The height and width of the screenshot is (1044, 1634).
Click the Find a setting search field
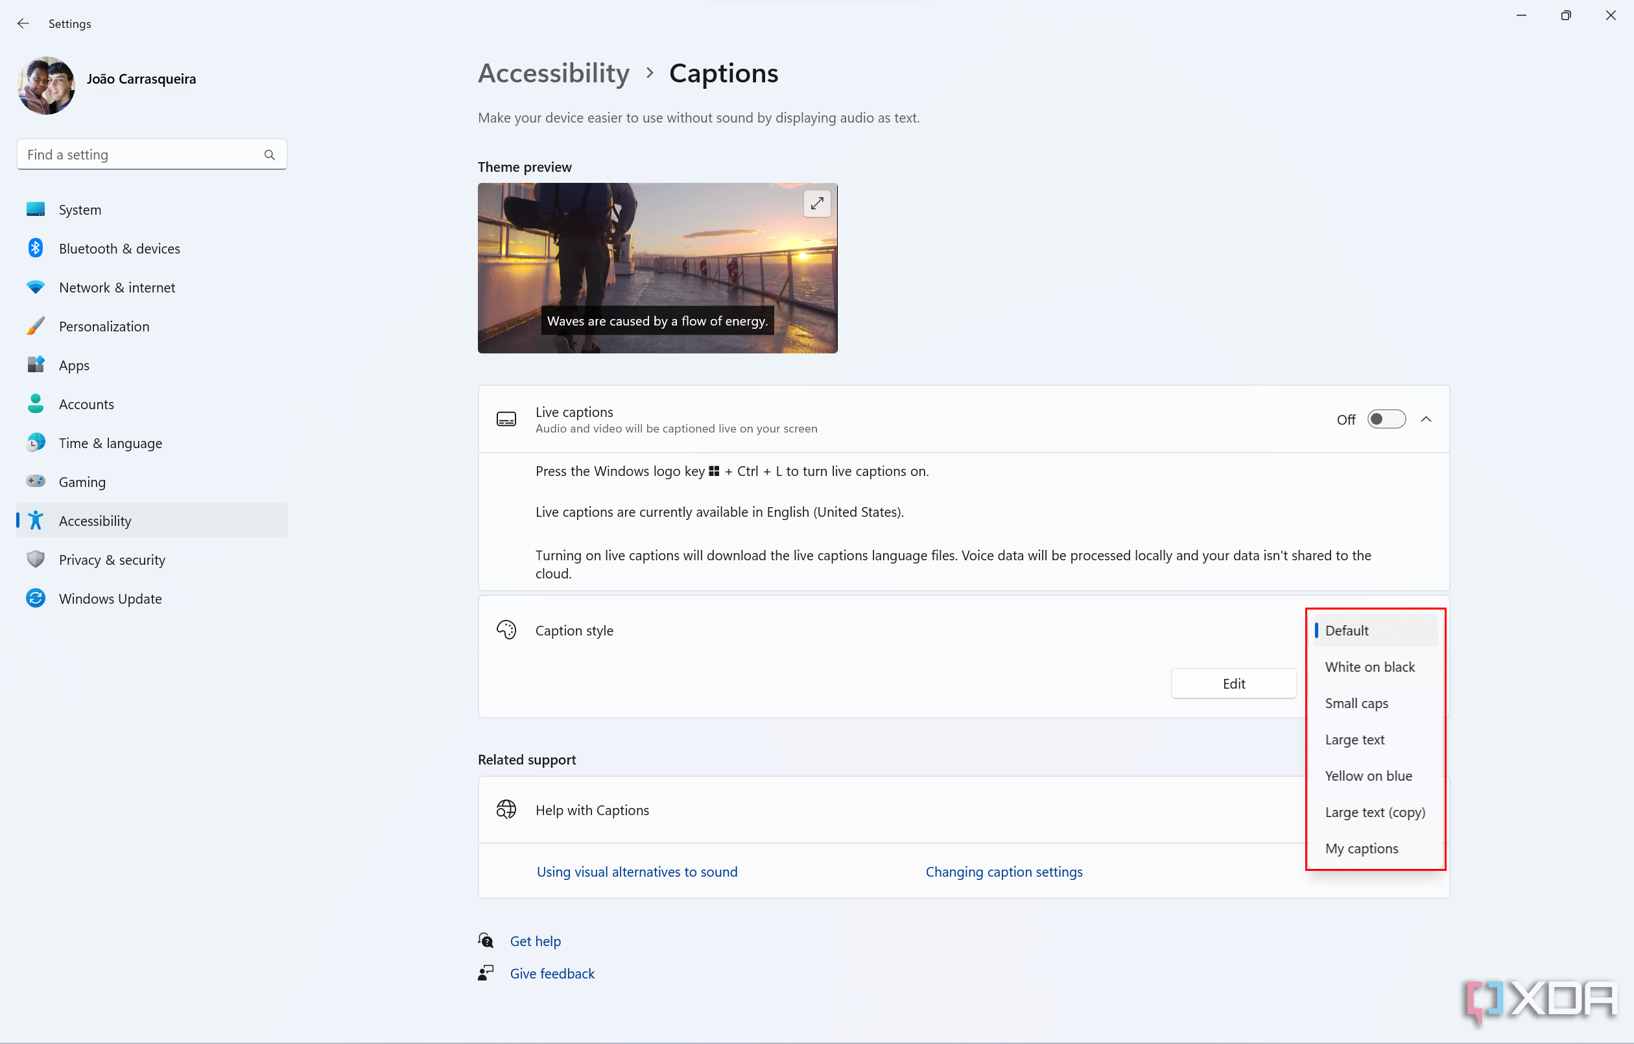click(151, 154)
